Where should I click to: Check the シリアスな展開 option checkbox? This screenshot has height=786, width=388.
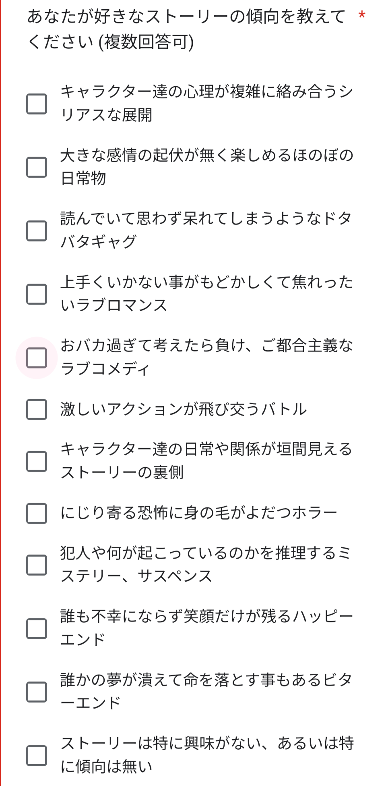[37, 104]
